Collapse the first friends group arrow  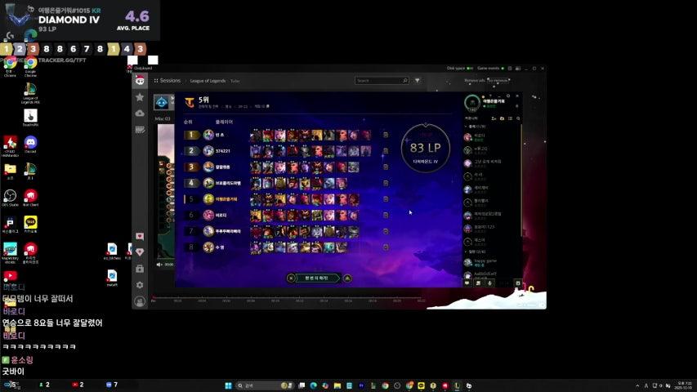(466, 127)
